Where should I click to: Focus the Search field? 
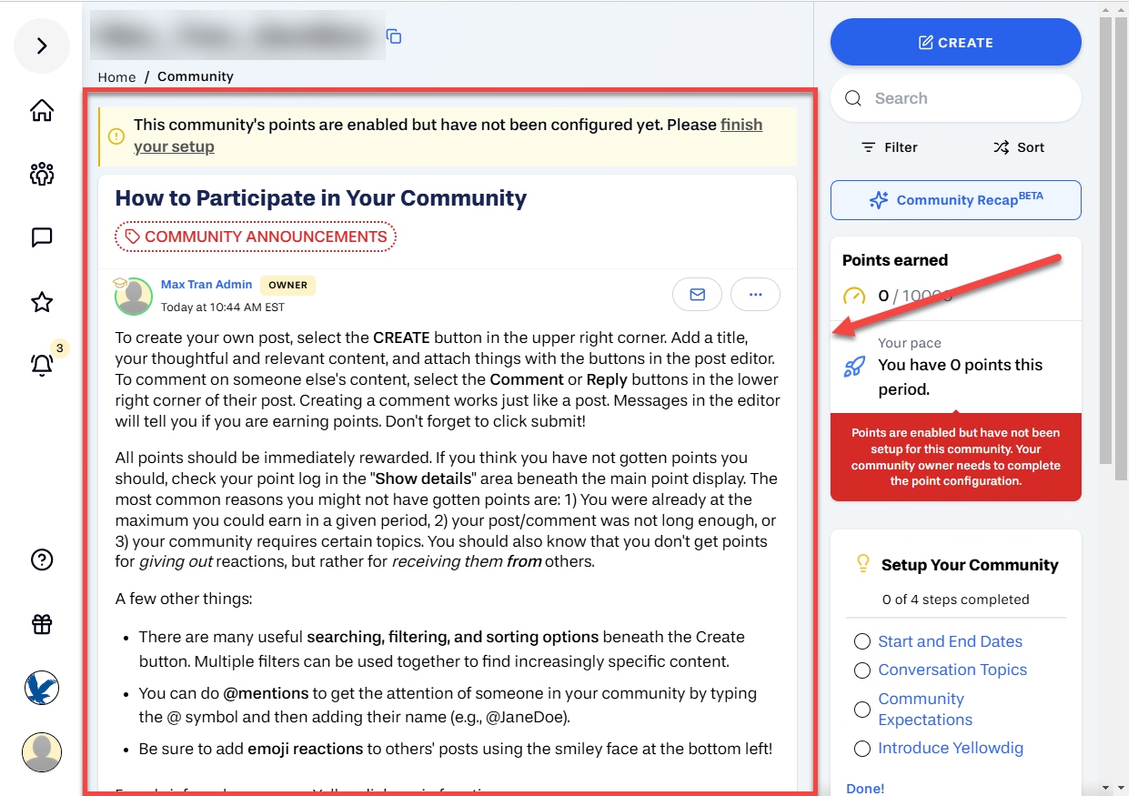(956, 98)
